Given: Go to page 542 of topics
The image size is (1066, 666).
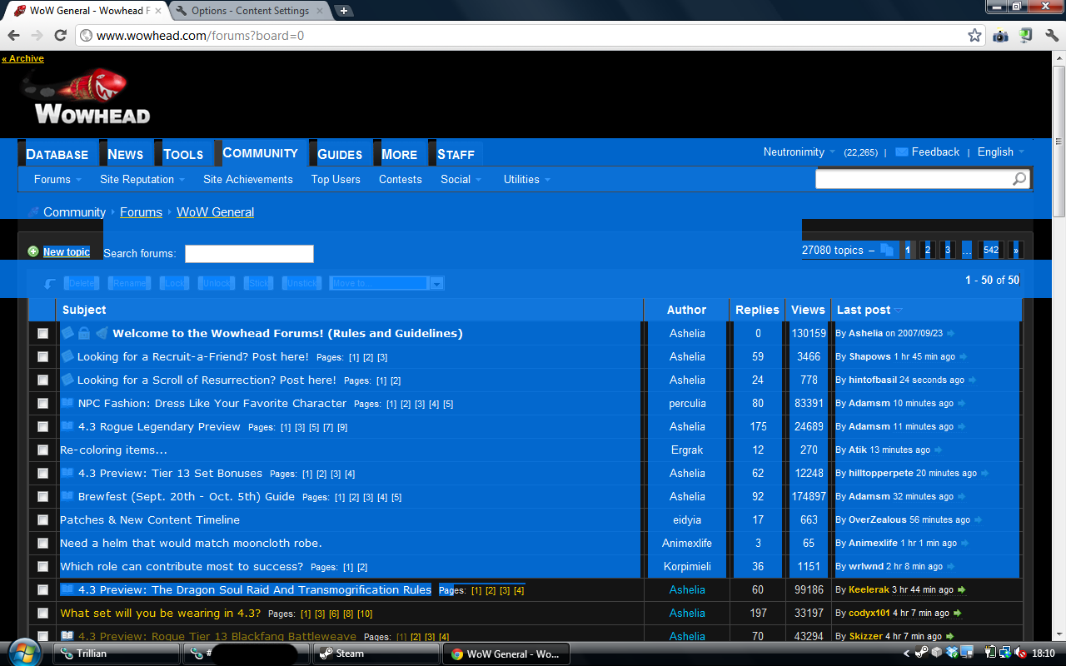Looking at the screenshot, I should click(990, 250).
